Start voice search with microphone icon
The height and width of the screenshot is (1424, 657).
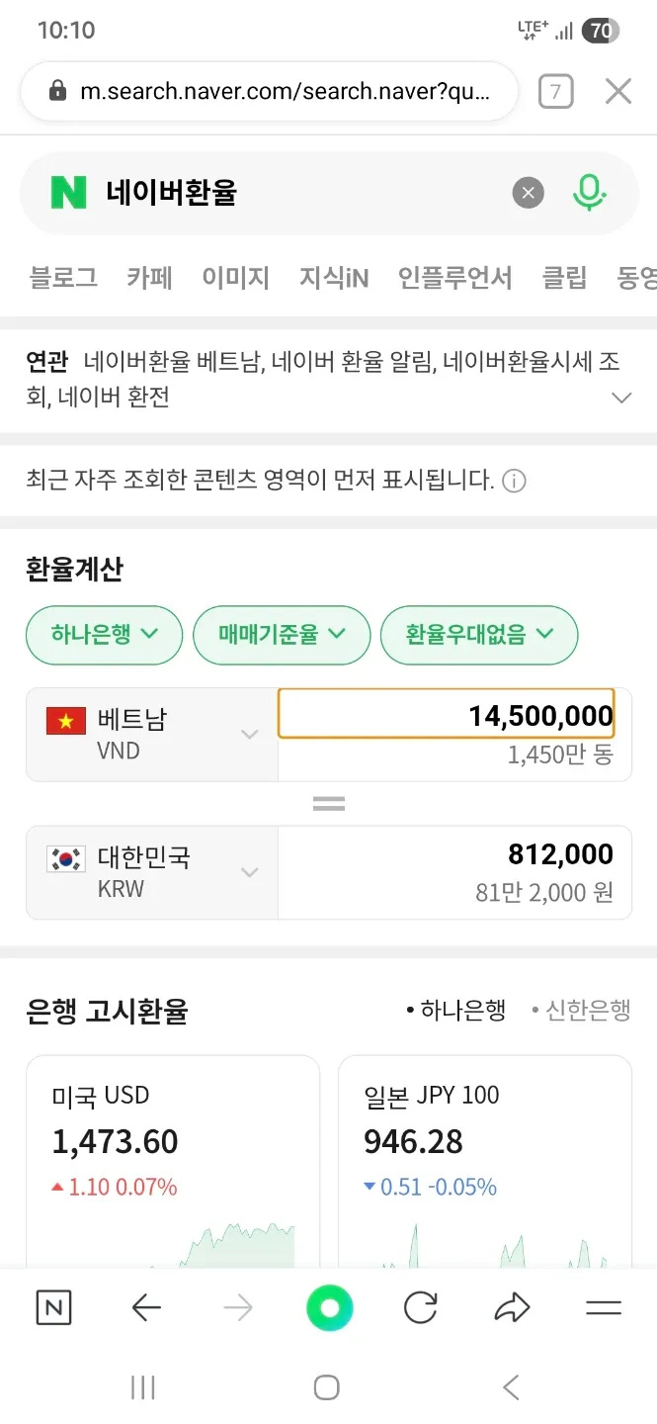pos(589,193)
